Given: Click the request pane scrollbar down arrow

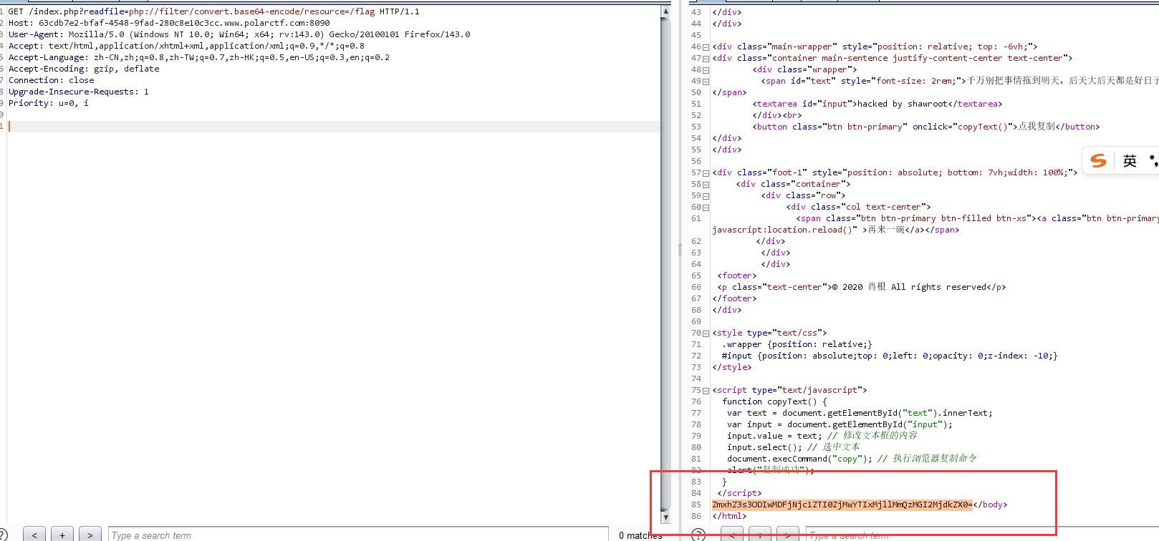Looking at the screenshot, I should click(x=665, y=517).
